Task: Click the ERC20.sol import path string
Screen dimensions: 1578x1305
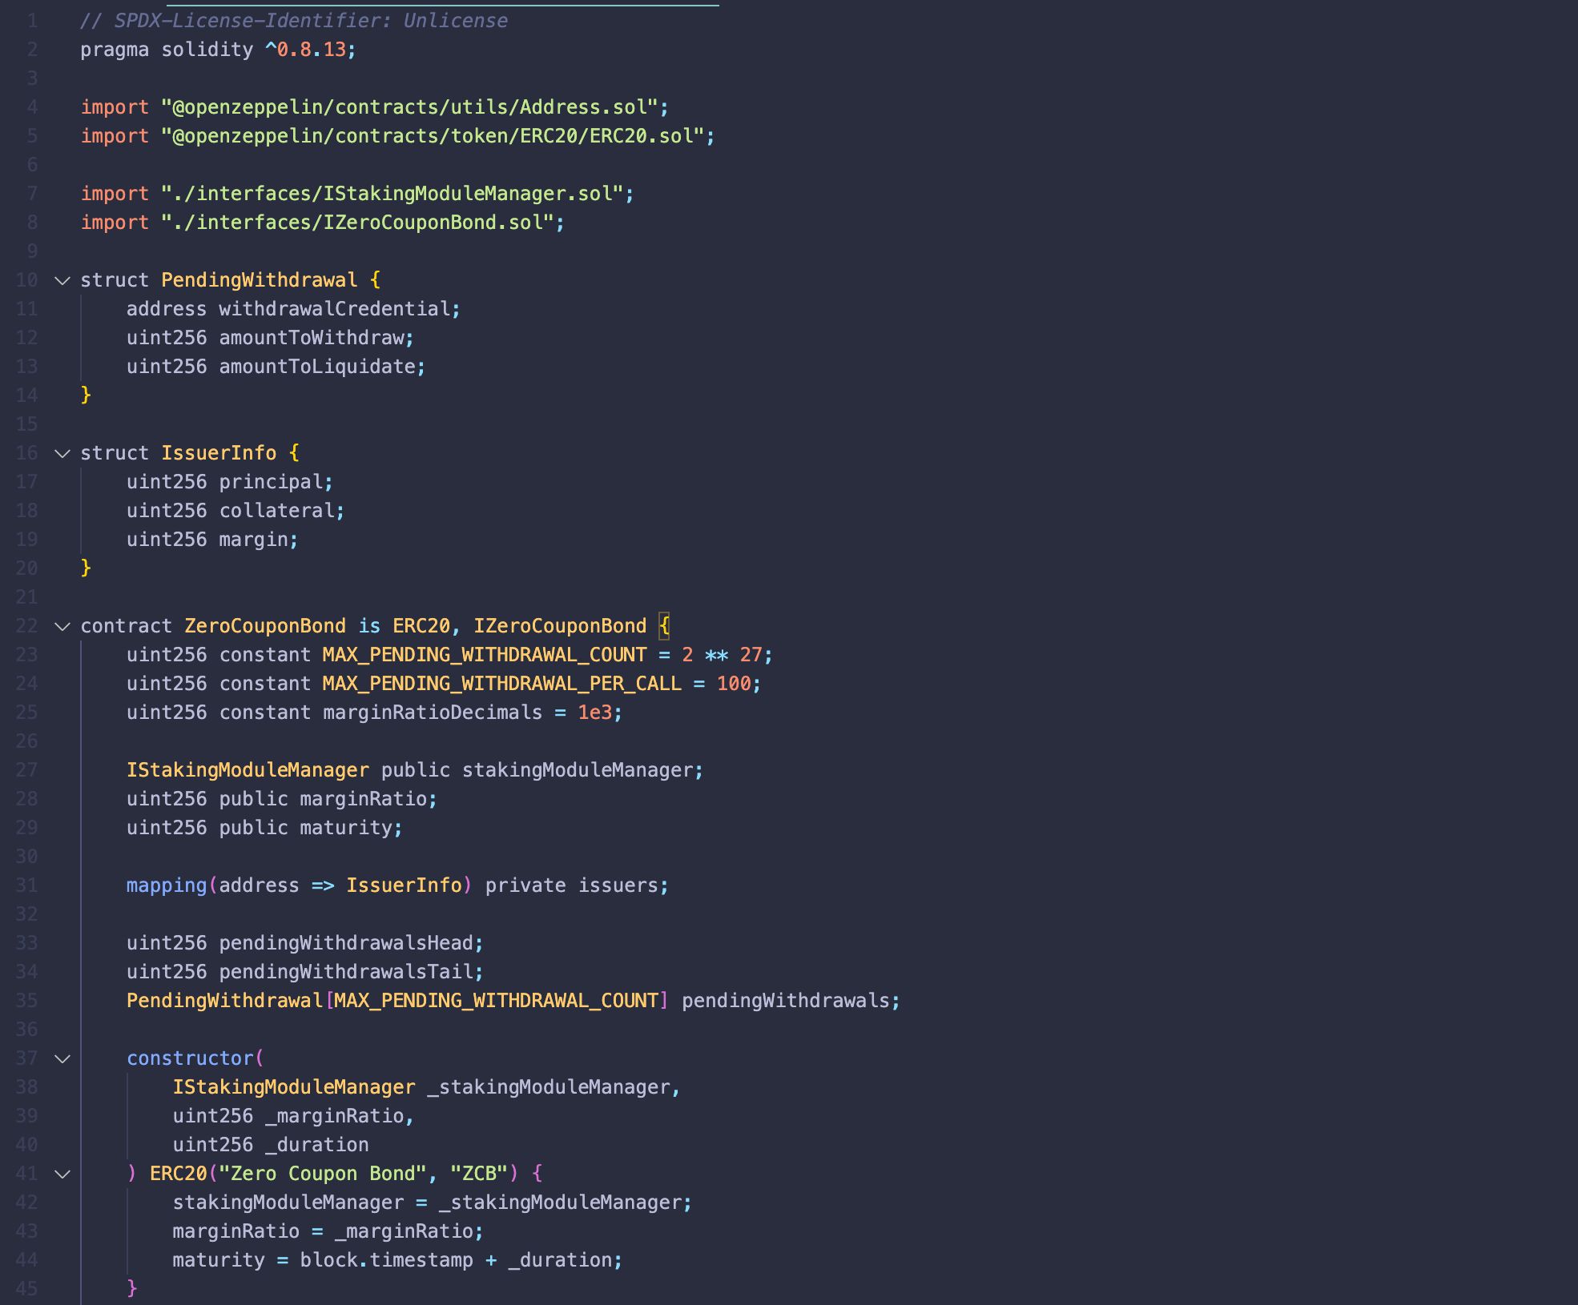Action: tap(433, 136)
